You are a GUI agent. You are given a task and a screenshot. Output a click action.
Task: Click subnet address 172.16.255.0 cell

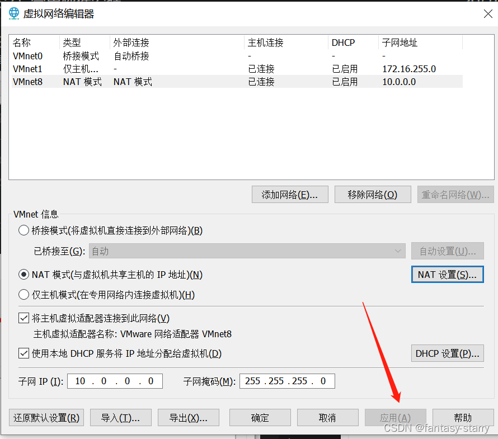coord(409,69)
